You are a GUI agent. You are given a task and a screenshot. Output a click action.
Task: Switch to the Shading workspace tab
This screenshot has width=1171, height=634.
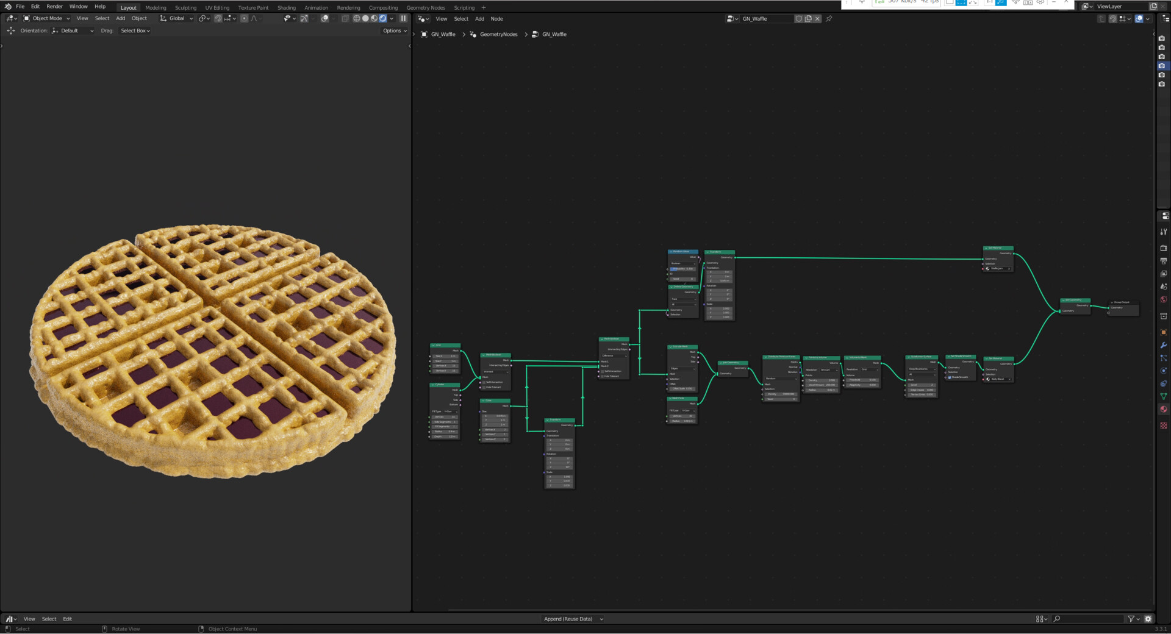click(x=286, y=7)
